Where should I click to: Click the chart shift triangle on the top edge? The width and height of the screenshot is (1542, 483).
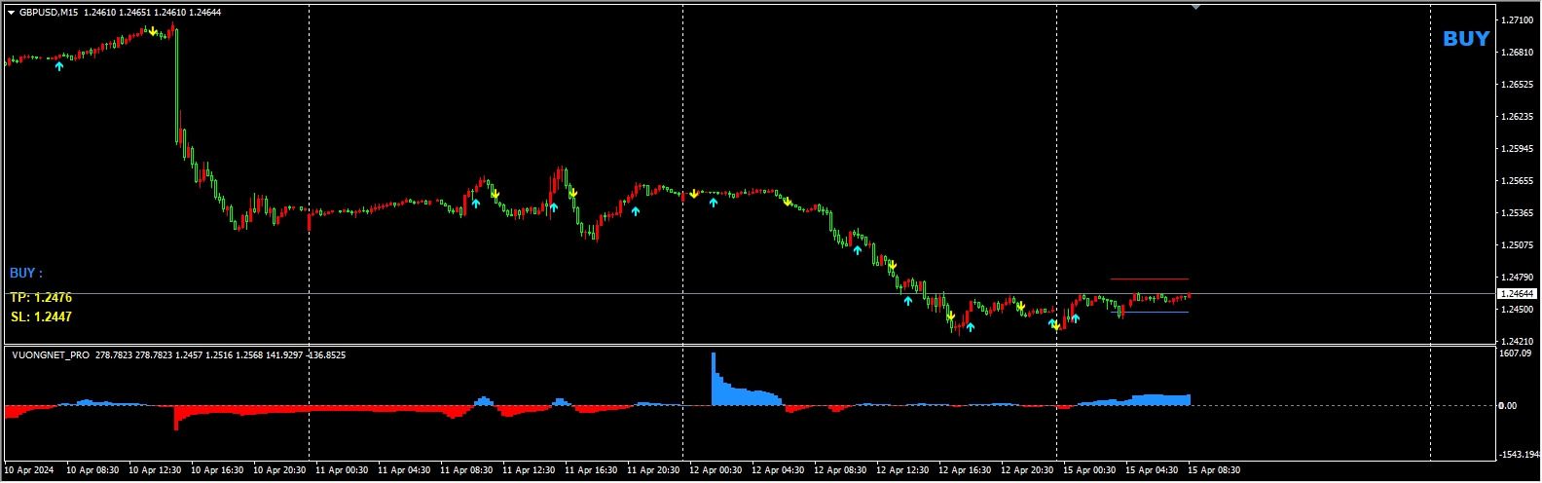[1195, 7]
